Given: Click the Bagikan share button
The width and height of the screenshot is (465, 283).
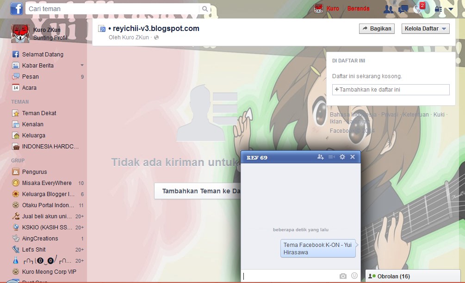Looking at the screenshot, I should (x=377, y=29).
